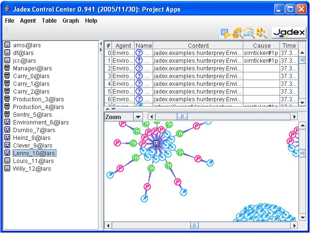Image resolution: width=310 pixels, height=233 pixels.
Task: Click the graph horizontal scrollbar left arrow
Action: (108, 225)
